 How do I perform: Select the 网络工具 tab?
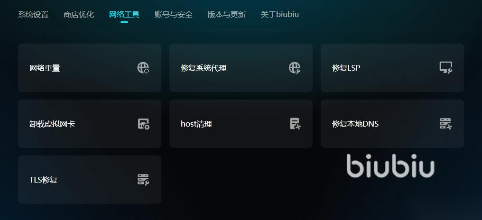(124, 14)
